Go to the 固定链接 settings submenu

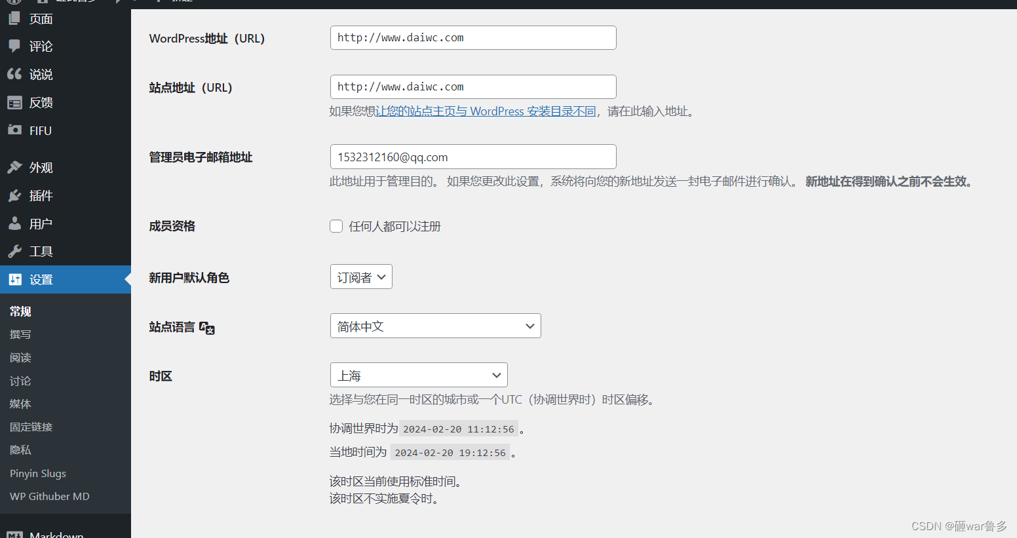coord(31,427)
